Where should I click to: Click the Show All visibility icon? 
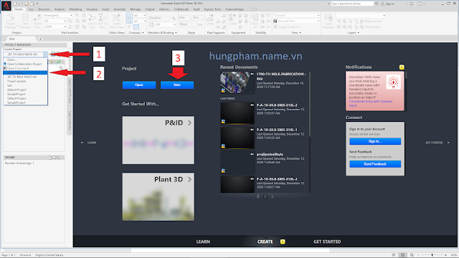(x=255, y=21)
